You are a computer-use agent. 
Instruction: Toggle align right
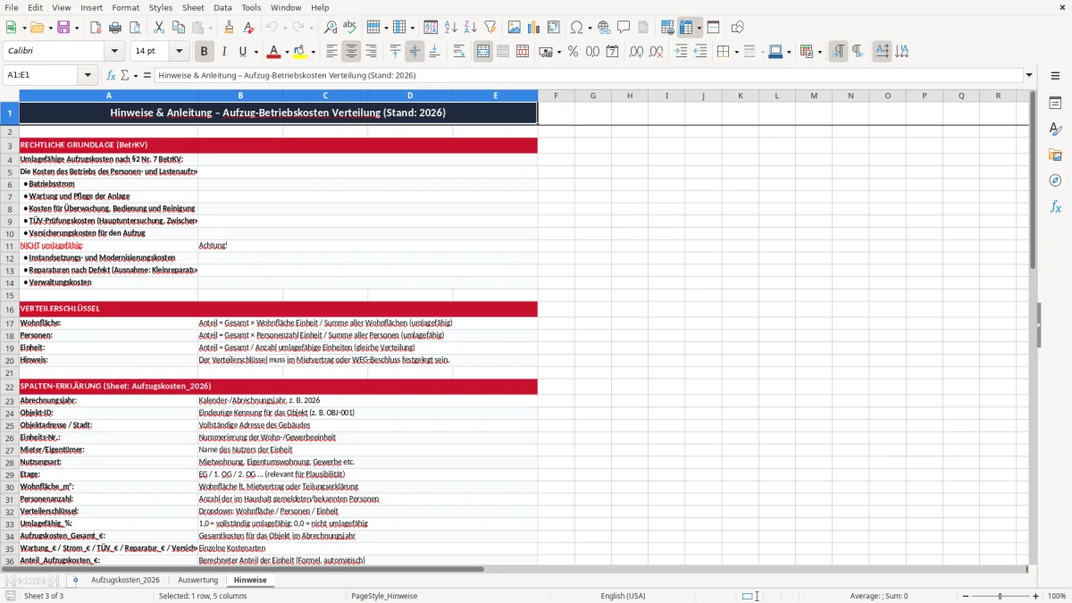(372, 52)
